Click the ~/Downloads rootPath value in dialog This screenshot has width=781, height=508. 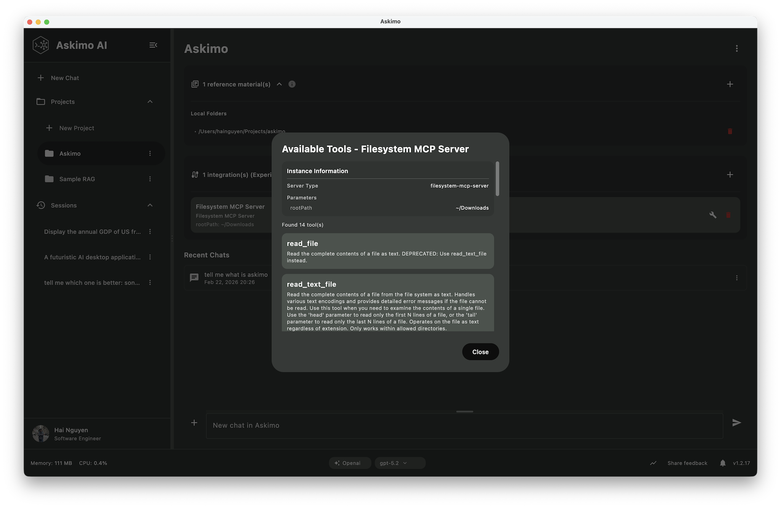pyautogui.click(x=472, y=208)
